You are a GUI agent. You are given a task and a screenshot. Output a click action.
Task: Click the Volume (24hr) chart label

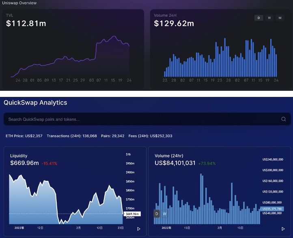169,156
